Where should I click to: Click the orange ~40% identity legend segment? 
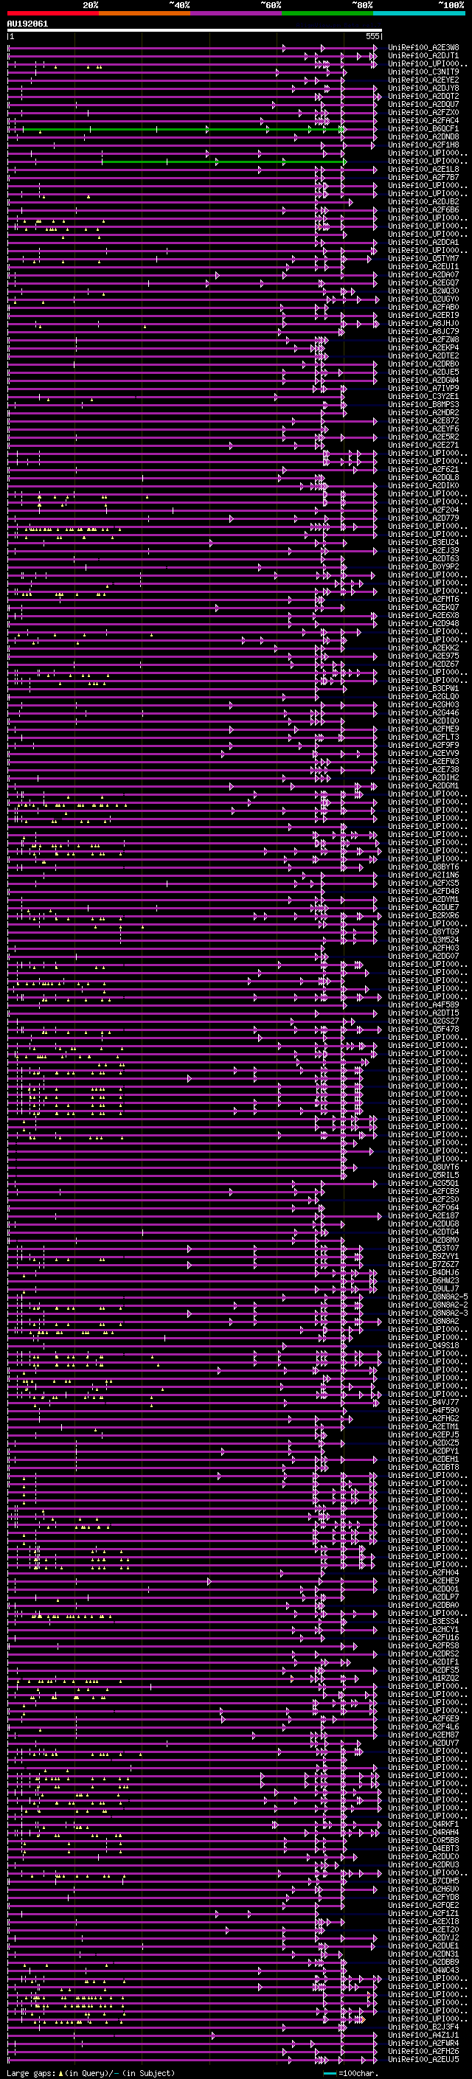pos(145,13)
